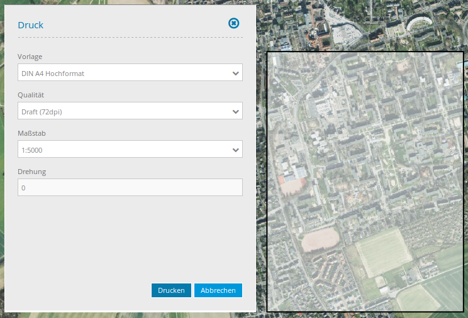Open the Vorlage dropdown showing DIN A4 Hochformat

coord(126,73)
